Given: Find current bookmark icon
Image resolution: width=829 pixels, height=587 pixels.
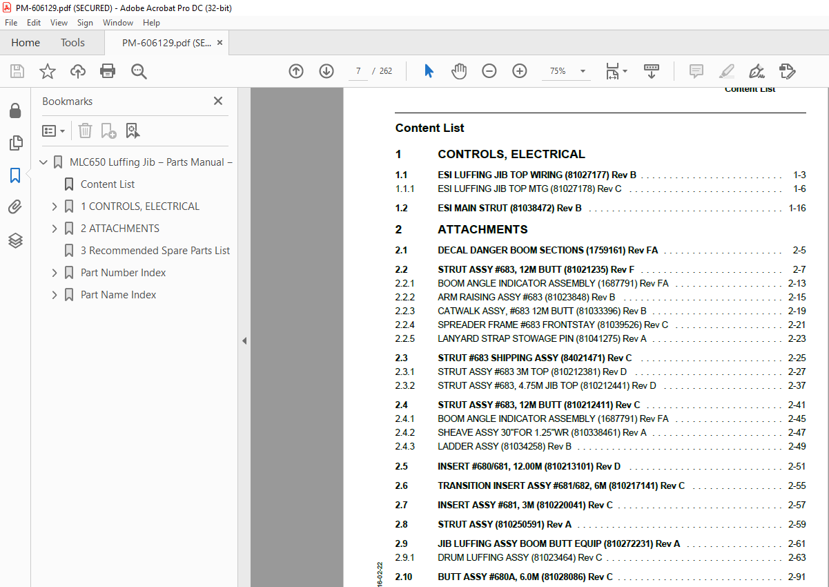Looking at the screenshot, I should pos(133,131).
